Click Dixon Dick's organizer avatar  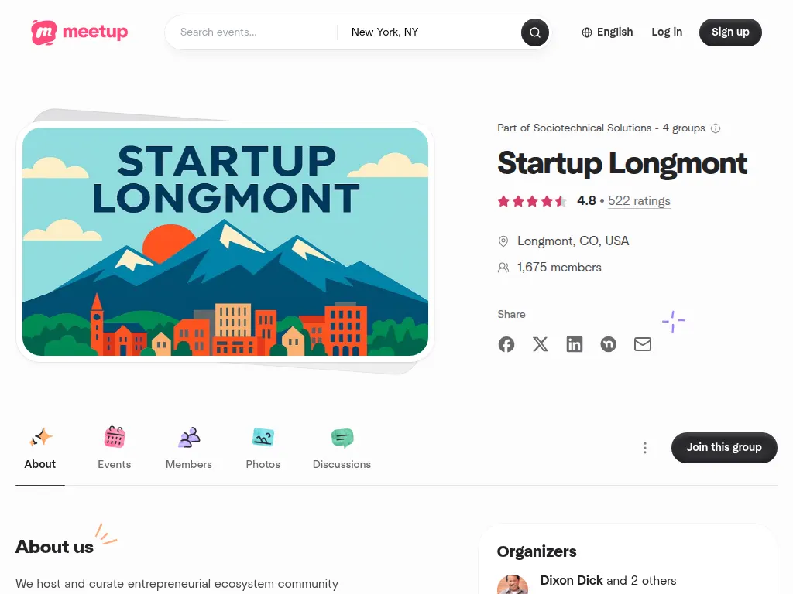tap(513, 585)
